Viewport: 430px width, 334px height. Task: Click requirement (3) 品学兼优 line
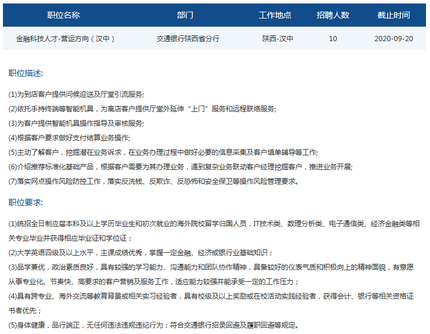click(x=211, y=267)
